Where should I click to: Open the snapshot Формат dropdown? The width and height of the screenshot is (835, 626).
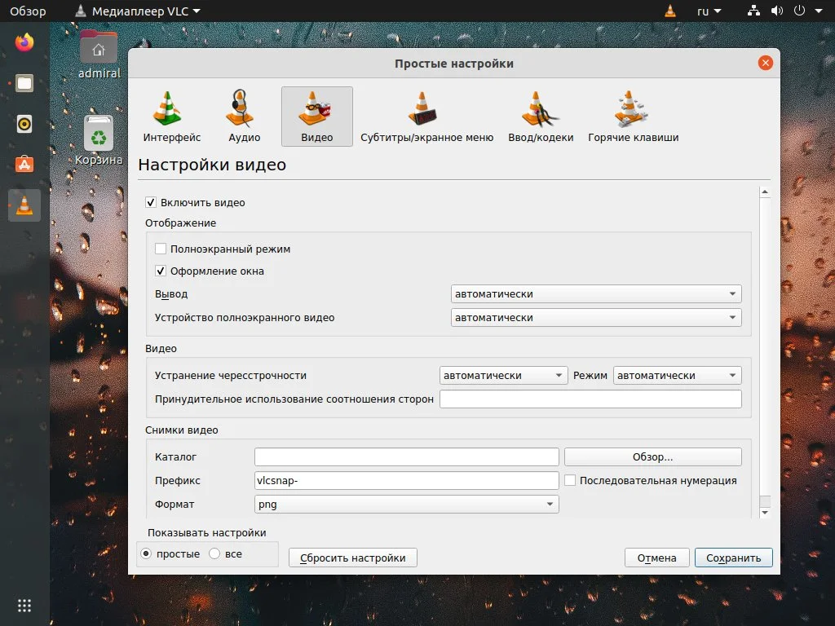[406, 504]
